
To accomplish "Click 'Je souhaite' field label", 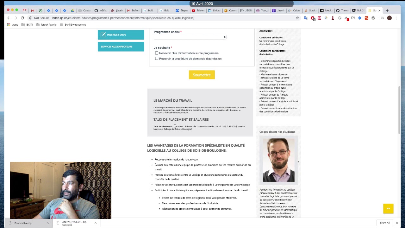I will [x=162, y=48].
